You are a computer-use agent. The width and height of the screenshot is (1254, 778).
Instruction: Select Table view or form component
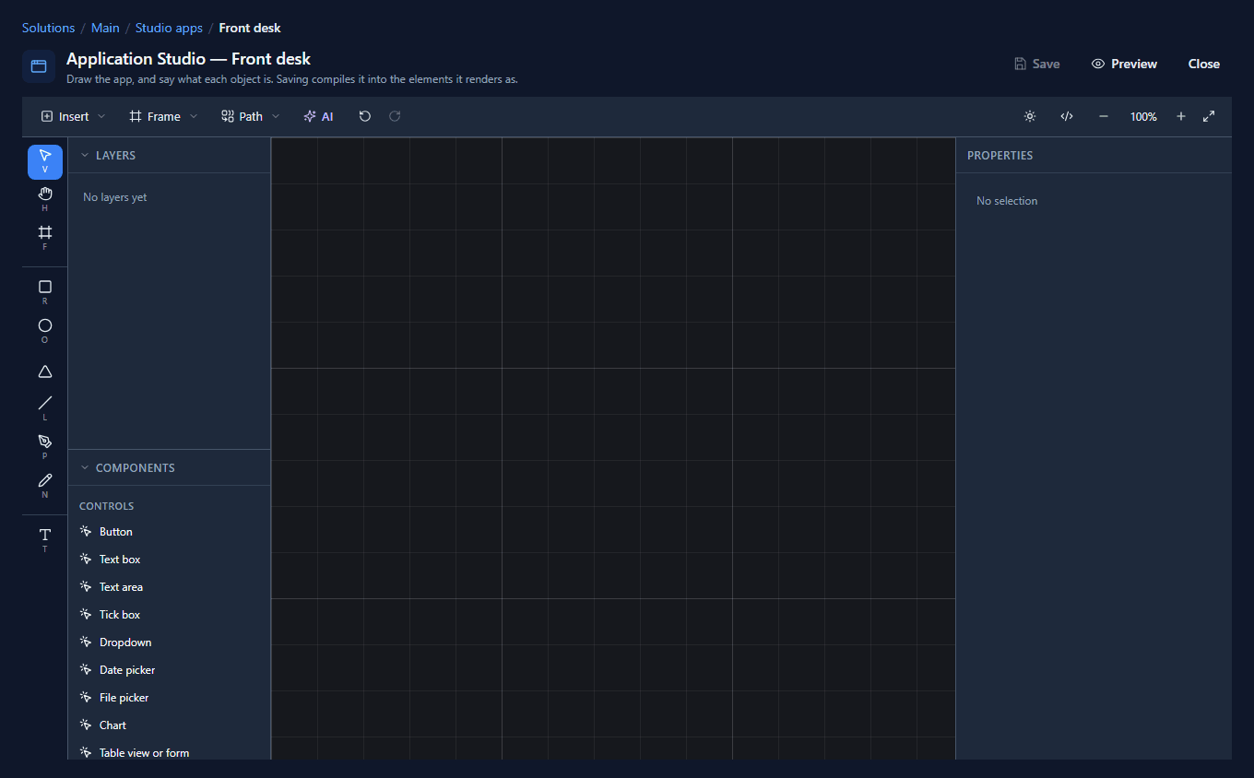click(x=170, y=753)
